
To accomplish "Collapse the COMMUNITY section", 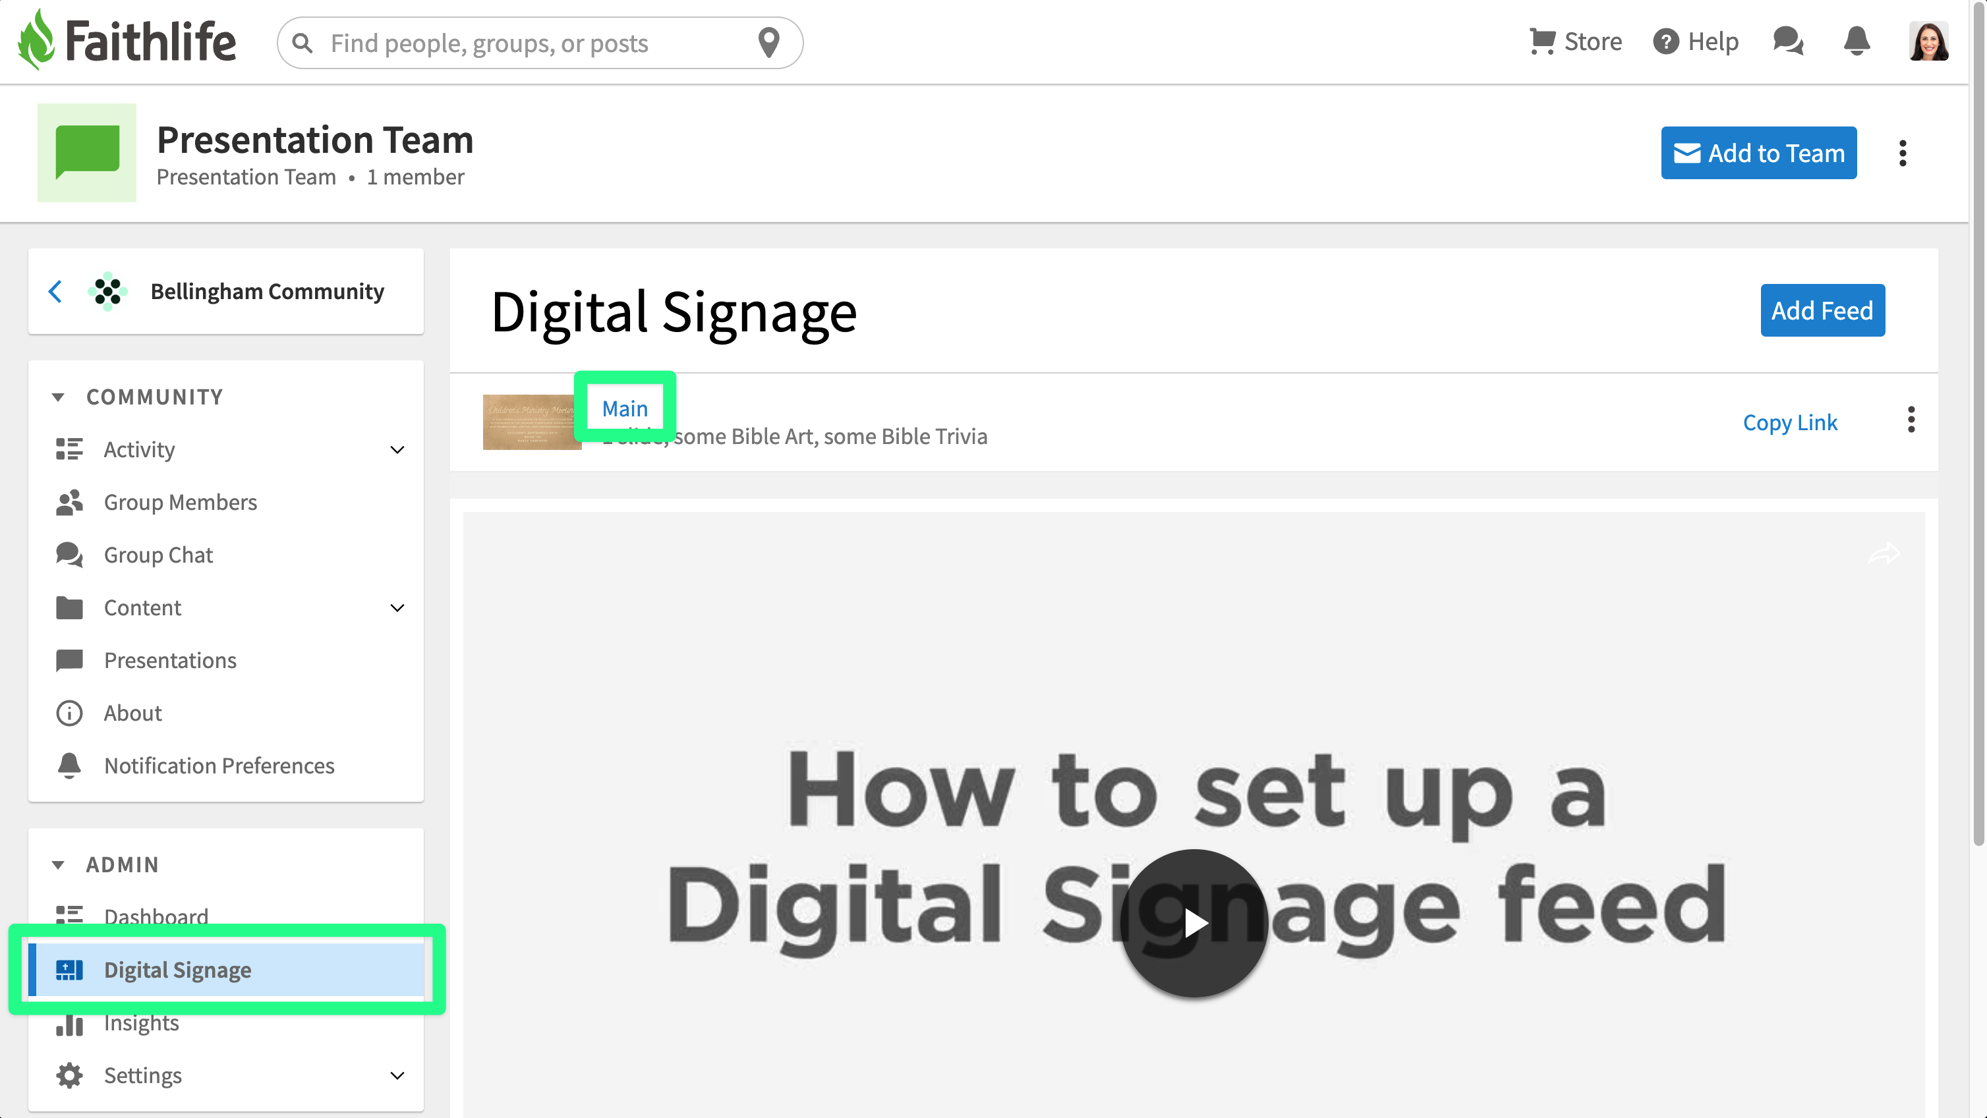I will click(58, 397).
